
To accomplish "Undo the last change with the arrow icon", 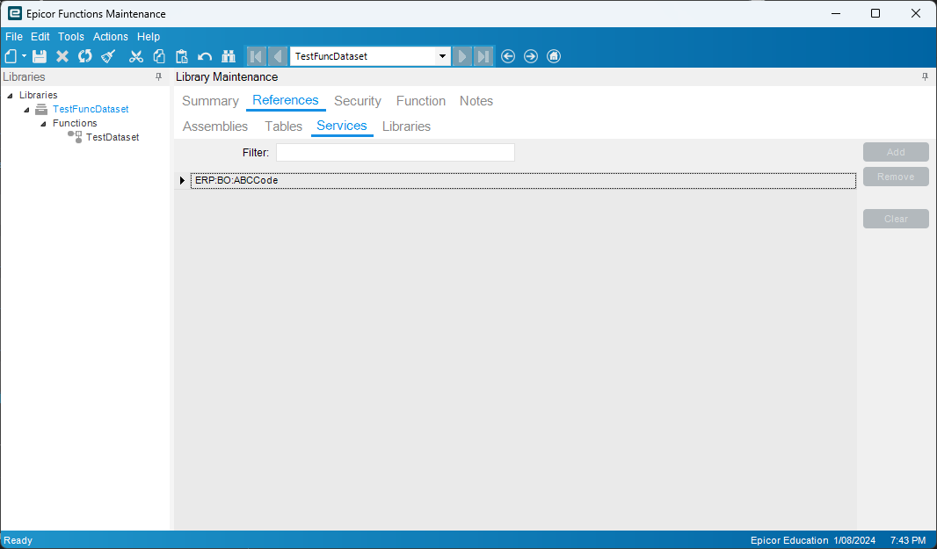I will [205, 57].
